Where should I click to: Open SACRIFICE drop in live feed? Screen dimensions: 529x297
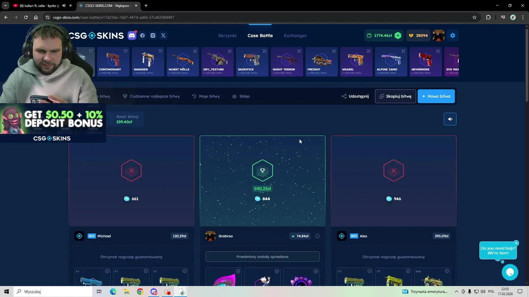[252, 62]
